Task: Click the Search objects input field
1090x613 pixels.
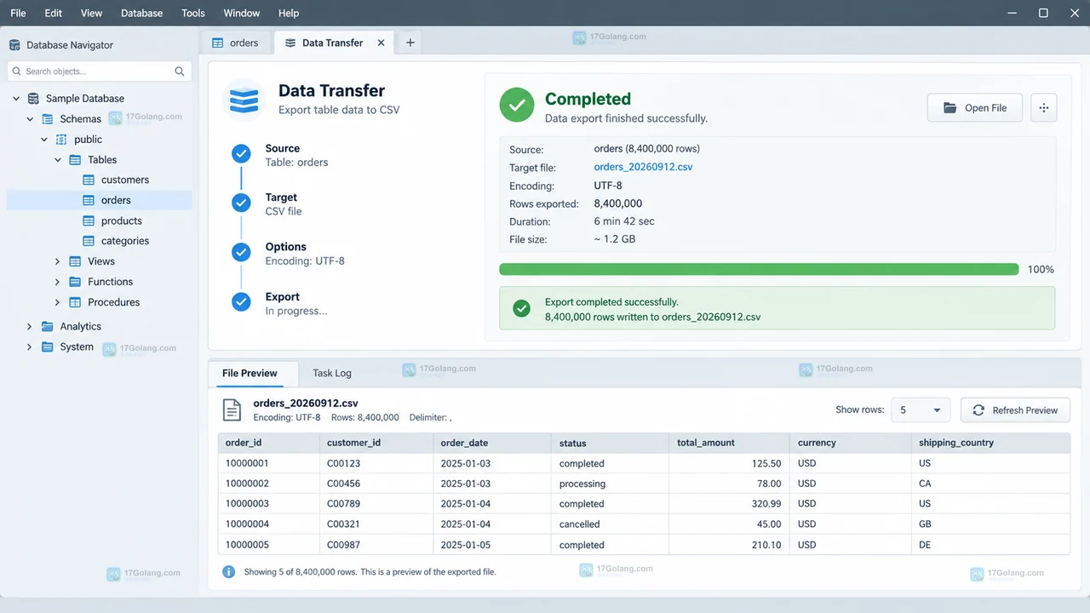Action: click(100, 72)
